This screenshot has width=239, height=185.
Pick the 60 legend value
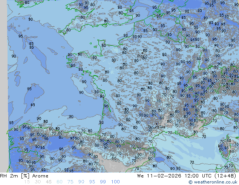click(60, 182)
